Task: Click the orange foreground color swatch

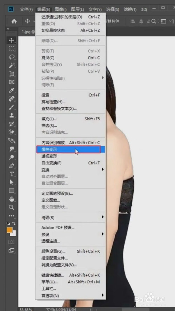Action: click(9, 230)
